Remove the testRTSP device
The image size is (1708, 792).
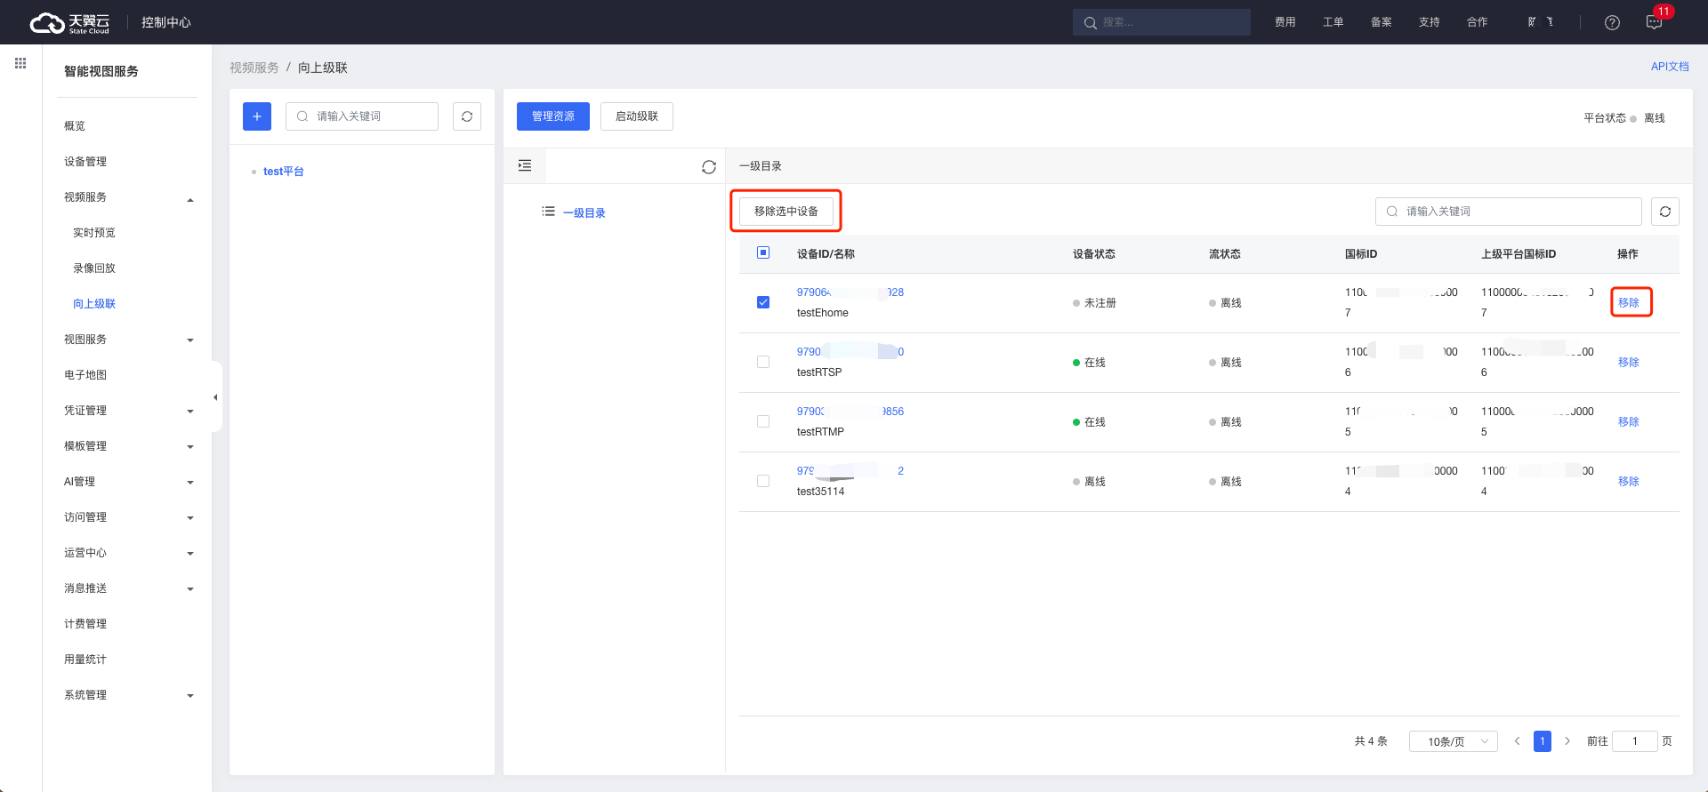click(1629, 362)
